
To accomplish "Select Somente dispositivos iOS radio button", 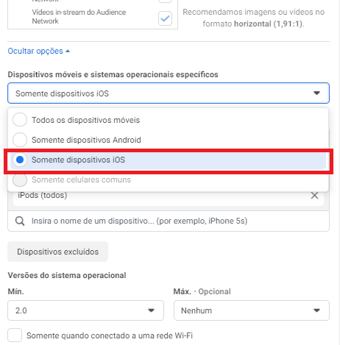I will [x=20, y=160].
